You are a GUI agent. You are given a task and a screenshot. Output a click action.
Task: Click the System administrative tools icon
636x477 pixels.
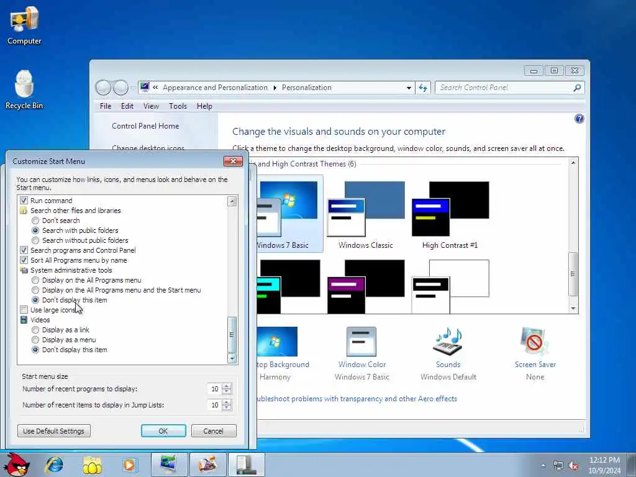point(24,270)
